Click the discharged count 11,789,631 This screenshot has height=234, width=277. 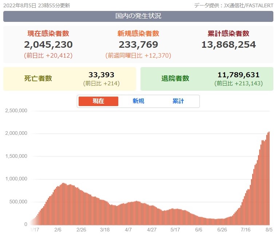tap(238, 75)
